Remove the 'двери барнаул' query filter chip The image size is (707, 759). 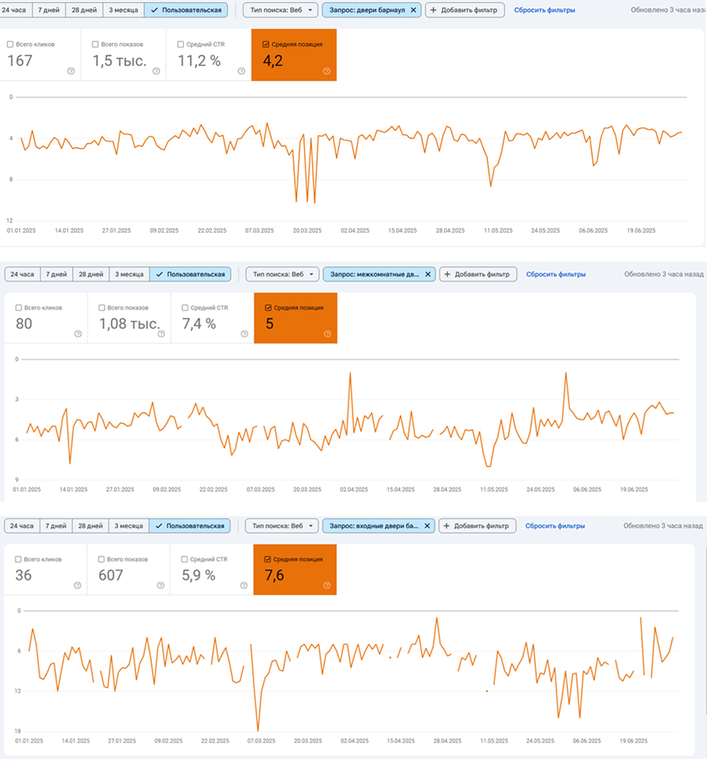pyautogui.click(x=414, y=10)
